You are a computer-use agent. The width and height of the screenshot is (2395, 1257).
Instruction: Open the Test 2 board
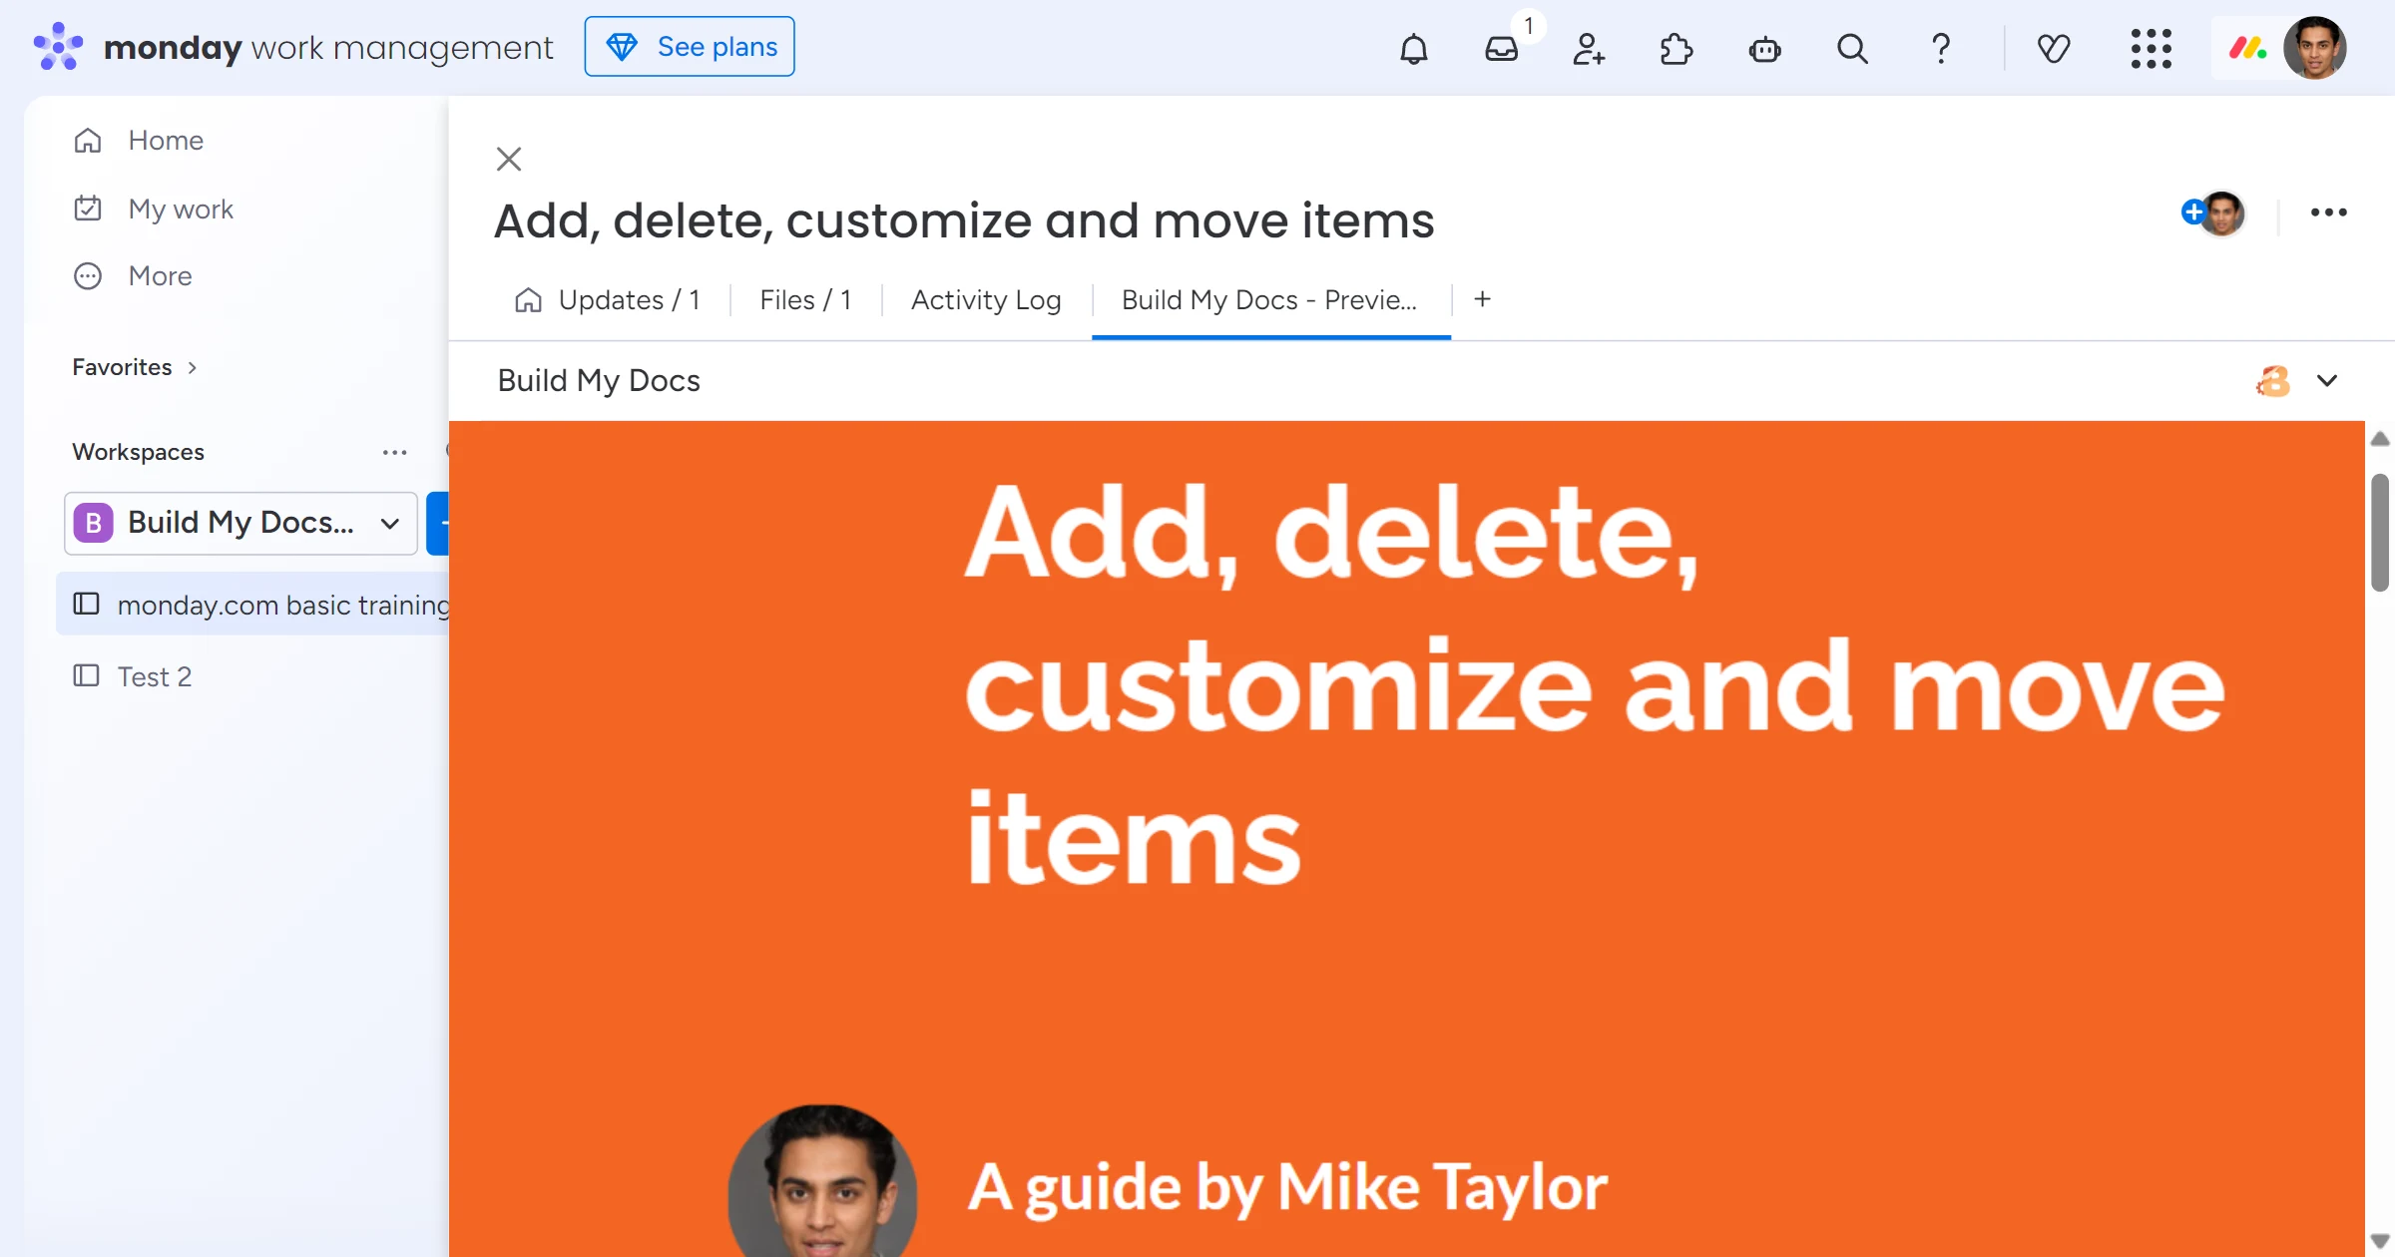[x=155, y=676]
